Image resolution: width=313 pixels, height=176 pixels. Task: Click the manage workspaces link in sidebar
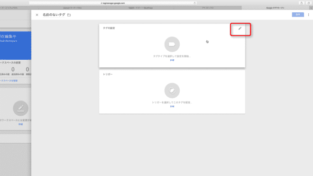(9, 81)
